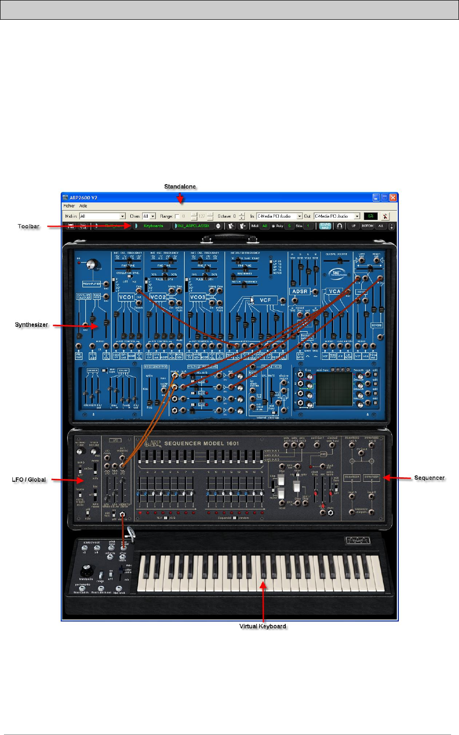Click the Skin number value
This screenshot has width=459, height=735.
tap(308, 226)
